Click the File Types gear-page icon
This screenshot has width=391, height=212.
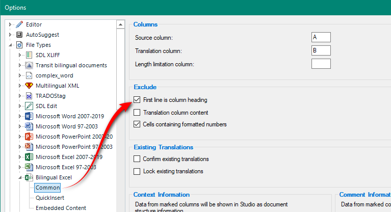[x=19, y=45]
